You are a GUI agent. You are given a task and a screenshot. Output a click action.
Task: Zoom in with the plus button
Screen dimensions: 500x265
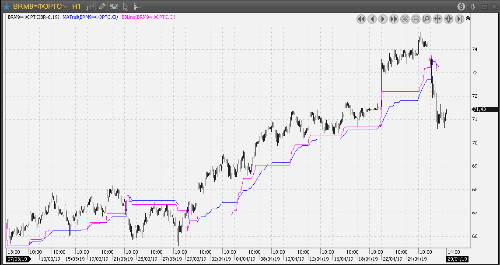(405, 19)
